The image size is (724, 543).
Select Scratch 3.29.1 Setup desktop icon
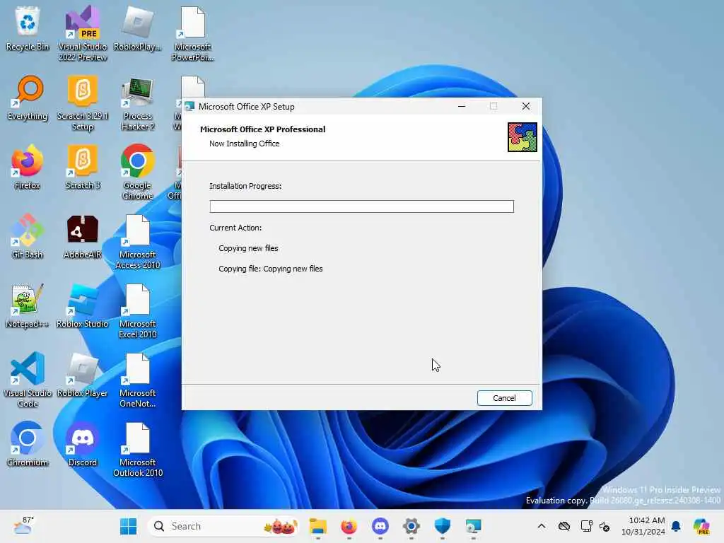(83, 103)
